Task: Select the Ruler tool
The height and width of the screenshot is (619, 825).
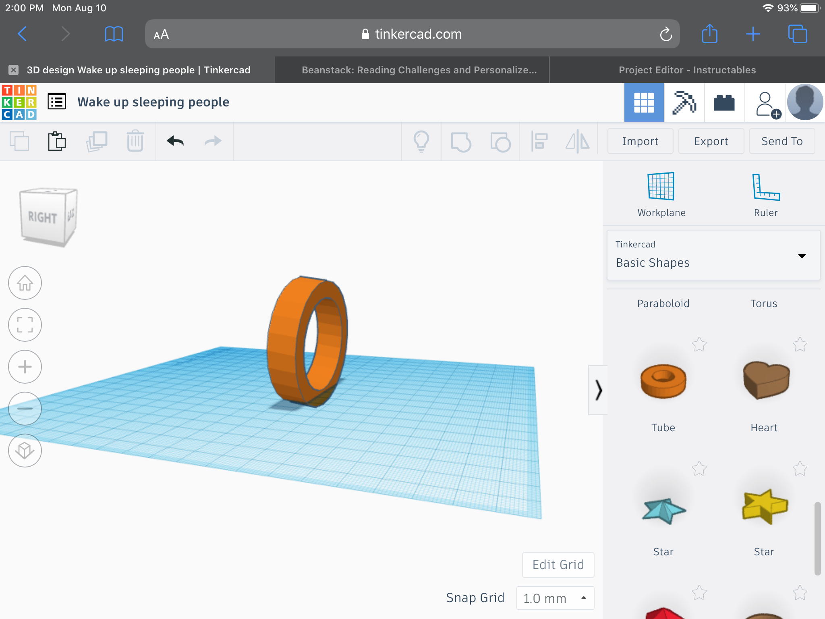Action: pyautogui.click(x=766, y=195)
